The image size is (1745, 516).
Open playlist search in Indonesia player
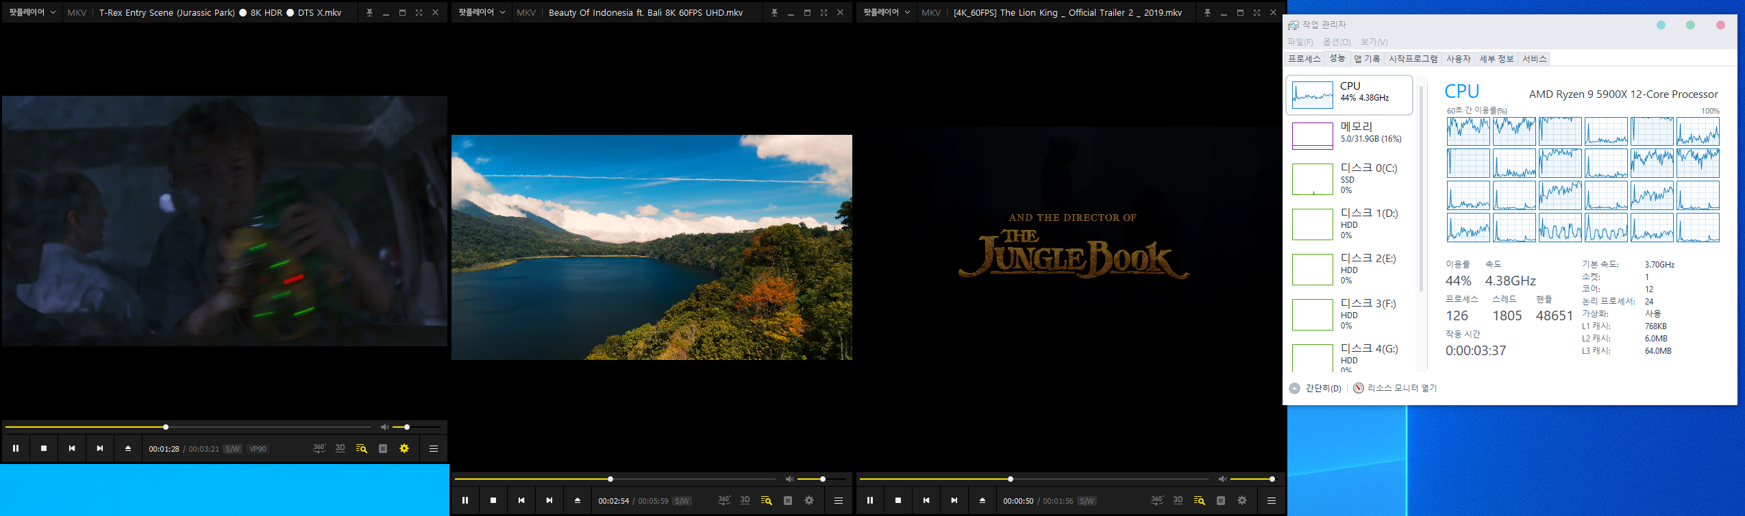[x=767, y=501]
